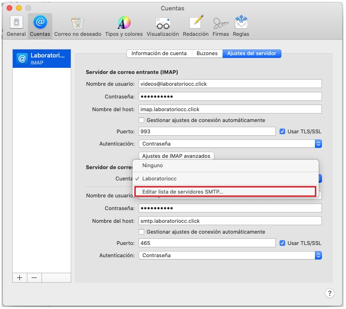Toggle IMAP Gestionar ajustes de conexión automáticamente
Screen dimensions: 346x309
pyautogui.click(x=141, y=120)
